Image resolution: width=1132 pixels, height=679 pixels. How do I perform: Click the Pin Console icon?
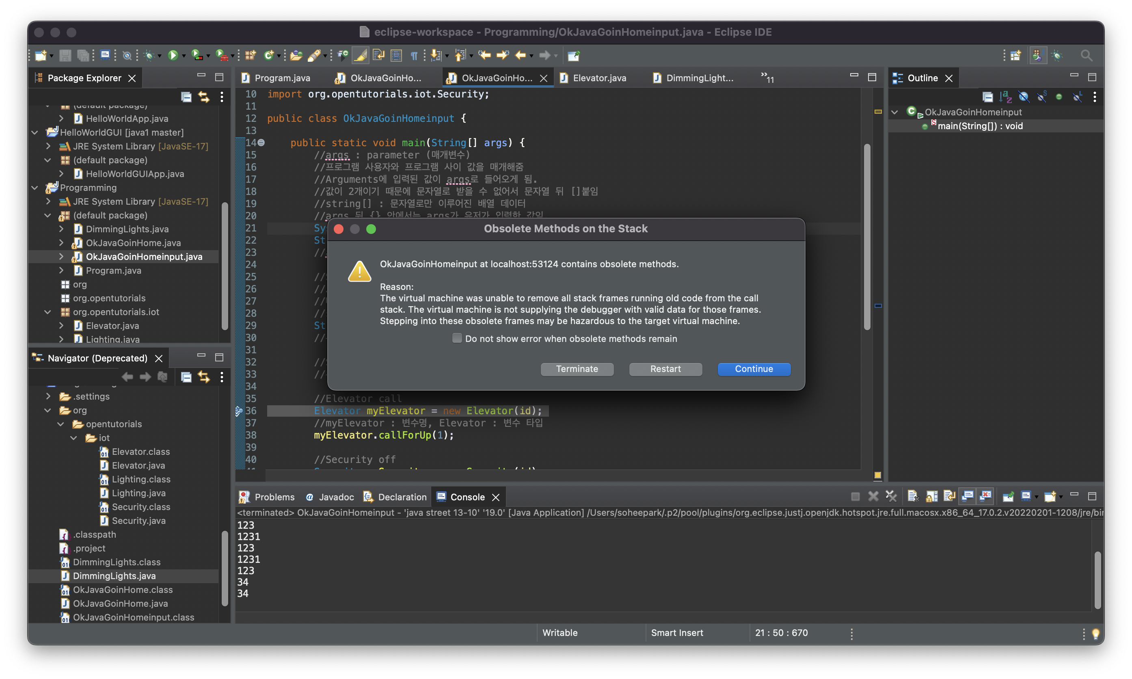tap(1008, 496)
